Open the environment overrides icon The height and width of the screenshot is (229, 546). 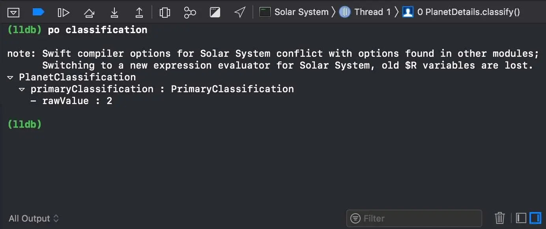point(215,13)
